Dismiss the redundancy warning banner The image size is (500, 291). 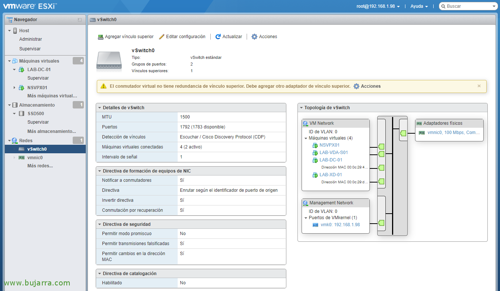pos(479,86)
